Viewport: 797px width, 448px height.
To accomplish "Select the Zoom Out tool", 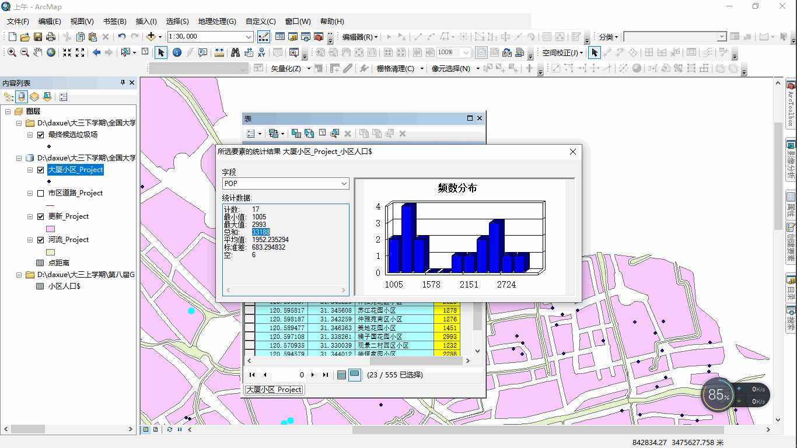I will [x=25, y=52].
